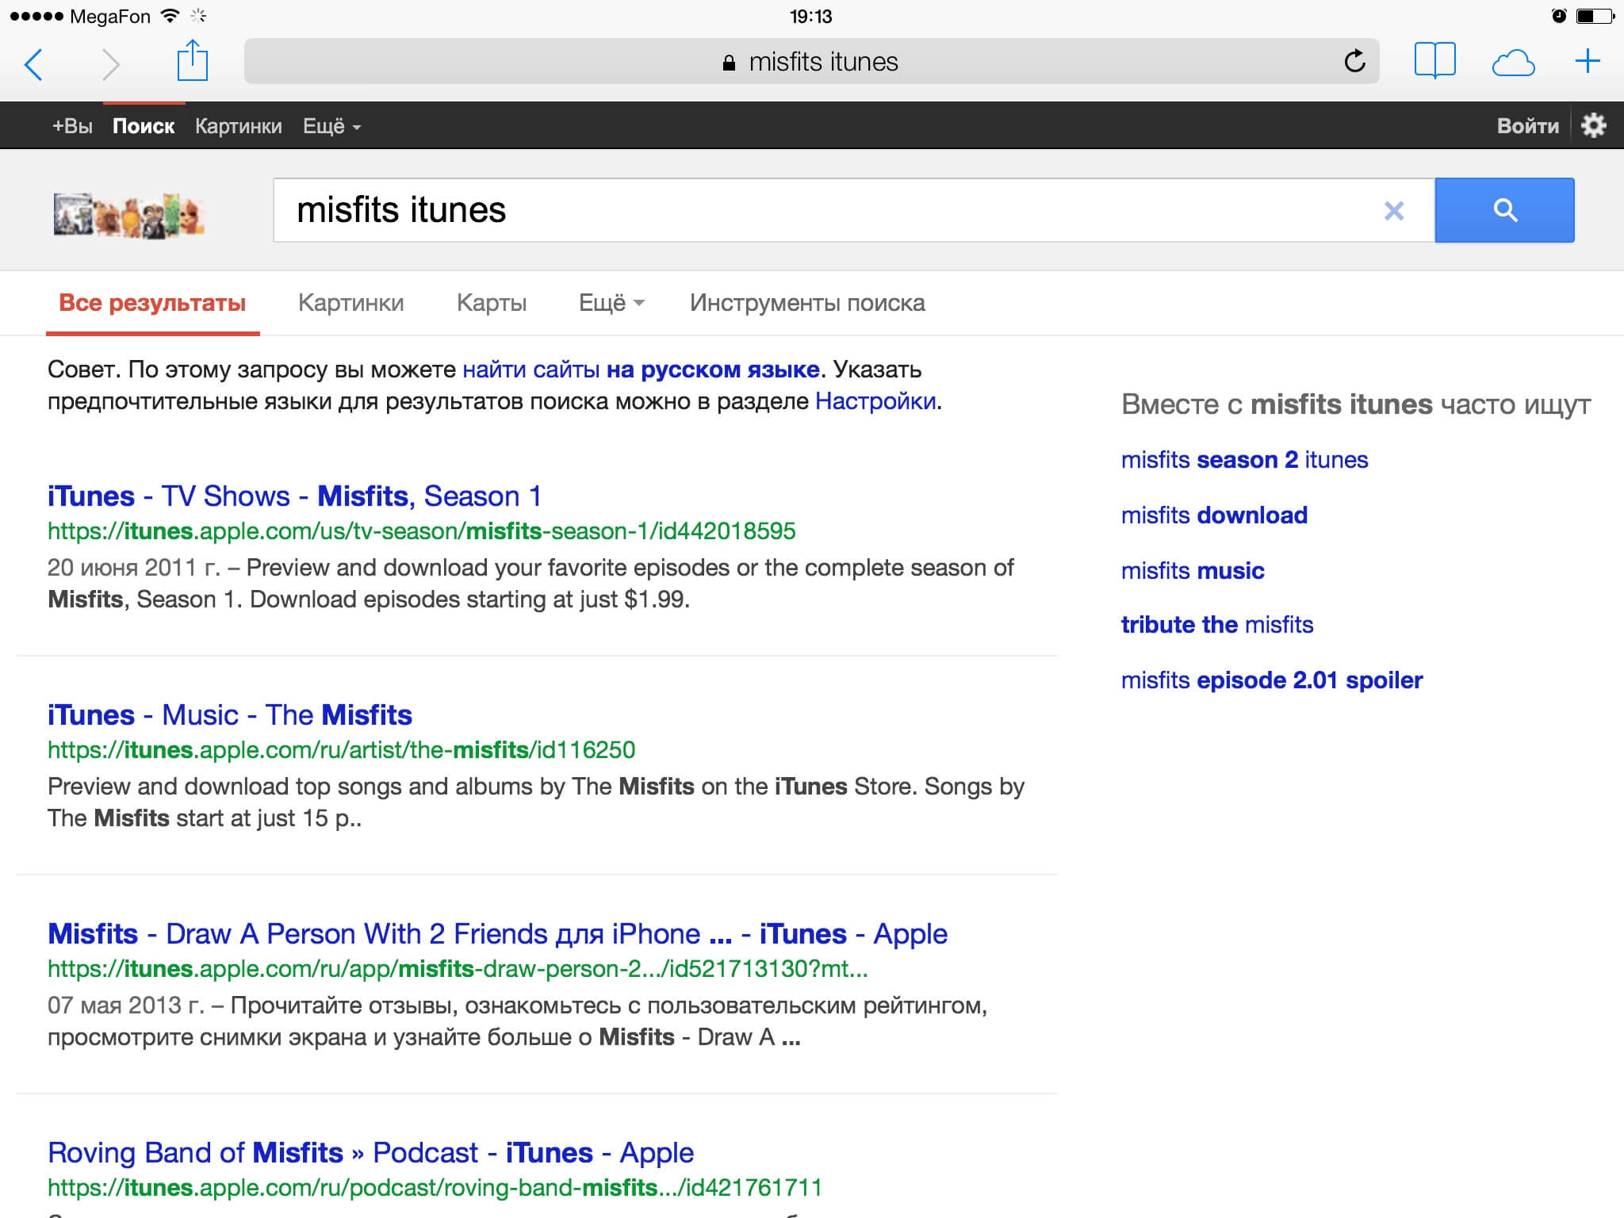Screen dimensions: 1624x1218
Task: Click the 20 июня 2011 г. snippet text
Action: [x=133, y=568]
